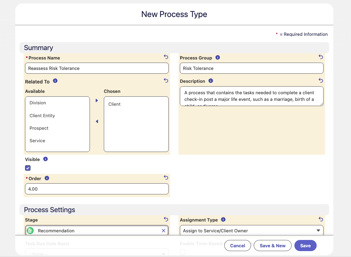Click into the Description text area
Viewport: 351px width, 257px height.
click(x=252, y=96)
